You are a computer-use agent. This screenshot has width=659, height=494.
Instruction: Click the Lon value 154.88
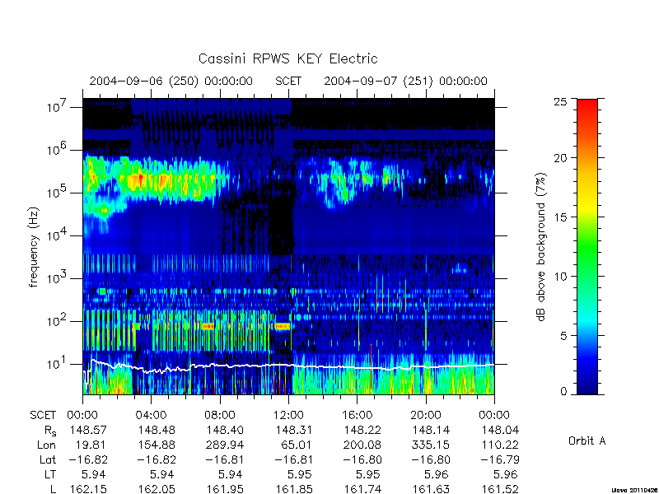(x=157, y=445)
